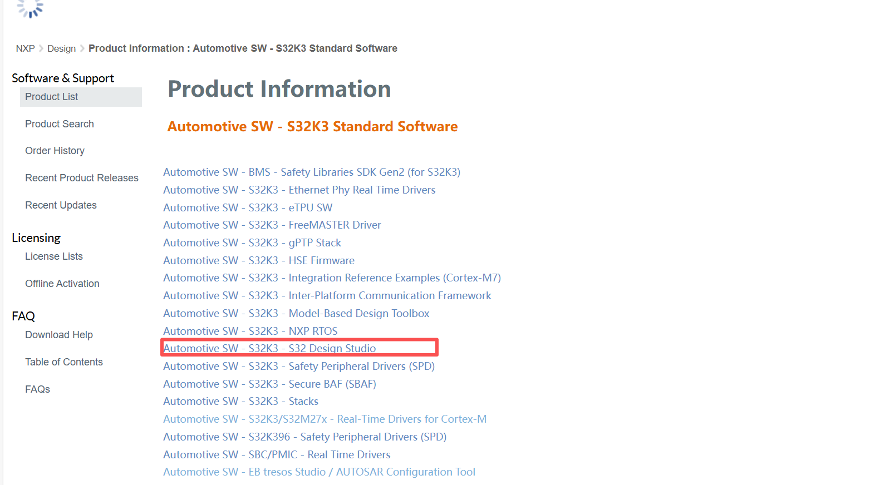The width and height of the screenshot is (870, 485).
Task: Open Offline Activation in sidebar
Action: point(62,284)
